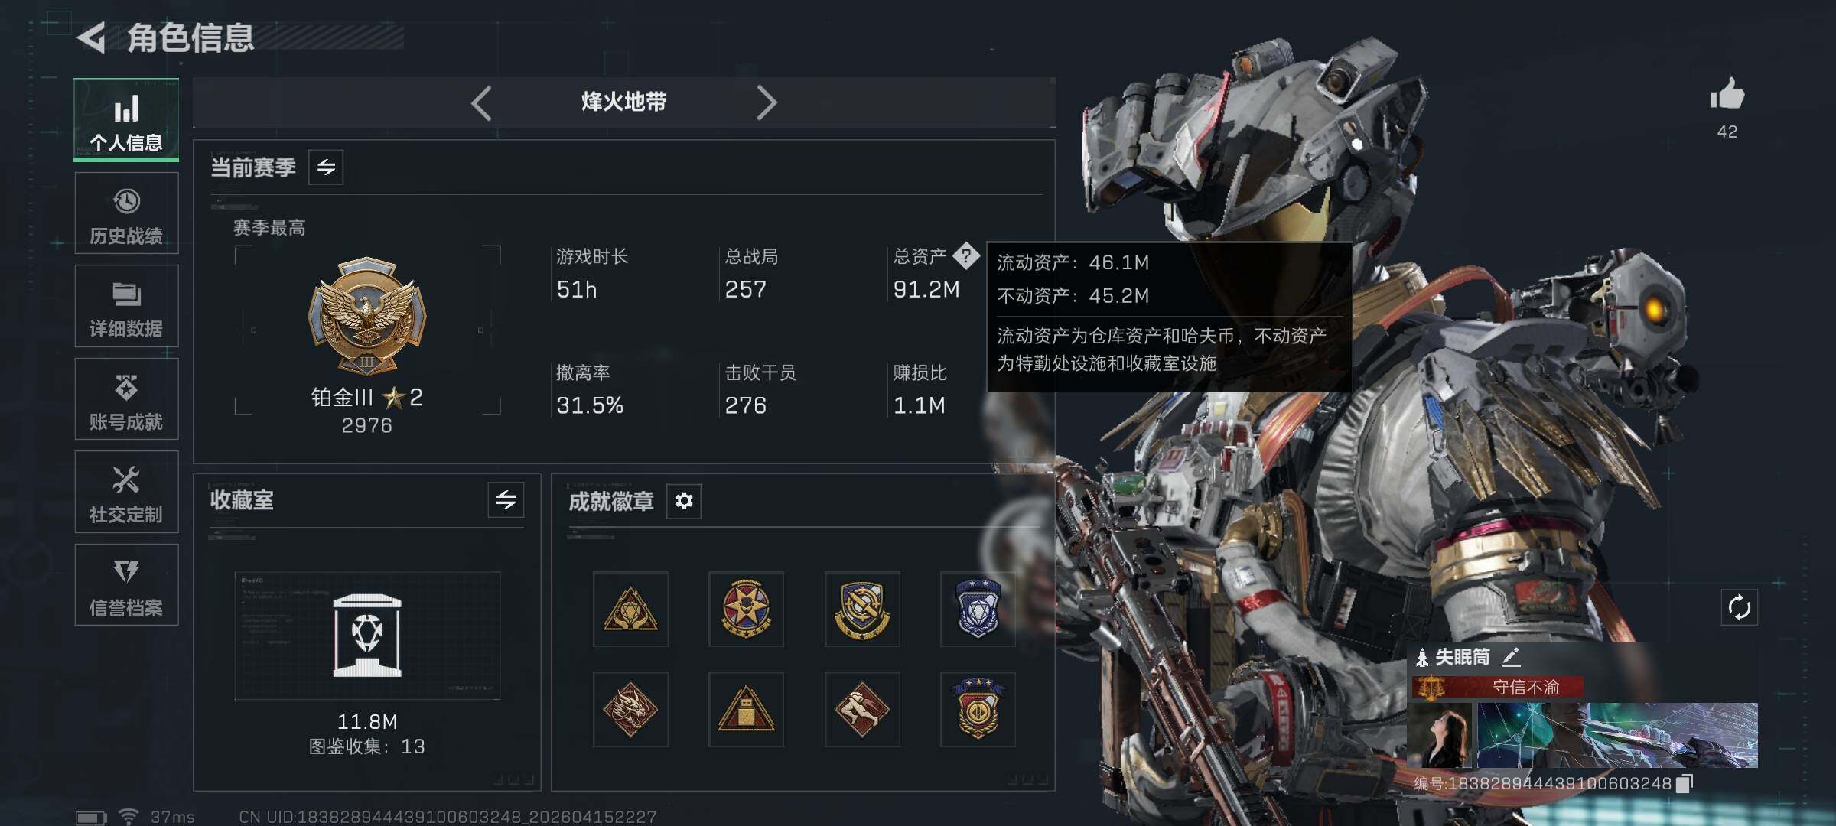Edit nickname 失眠筒 with pencil icon
This screenshot has height=826, width=1836.
click(x=1510, y=656)
